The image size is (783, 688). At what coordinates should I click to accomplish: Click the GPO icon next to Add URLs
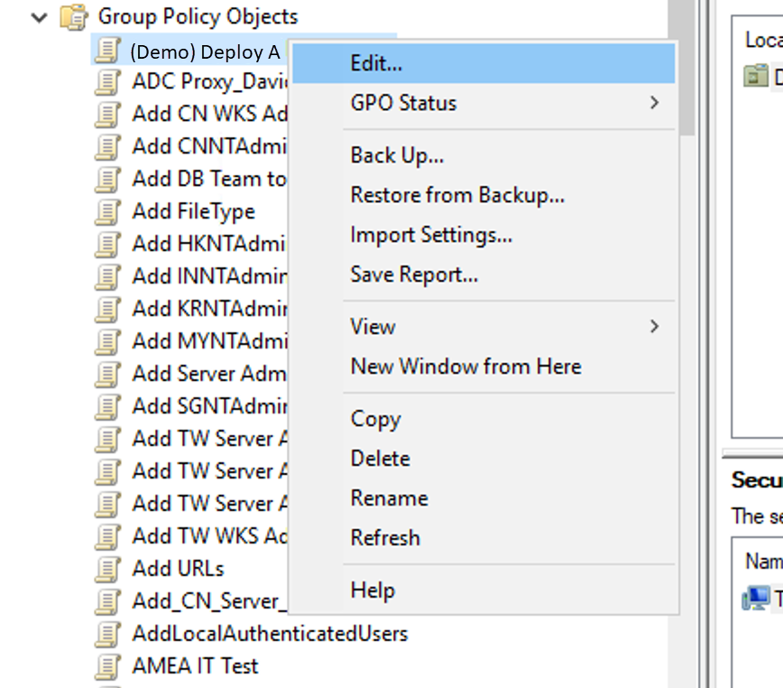pos(108,570)
